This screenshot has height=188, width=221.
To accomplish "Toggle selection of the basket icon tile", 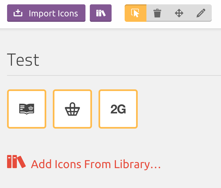I will [72, 109].
